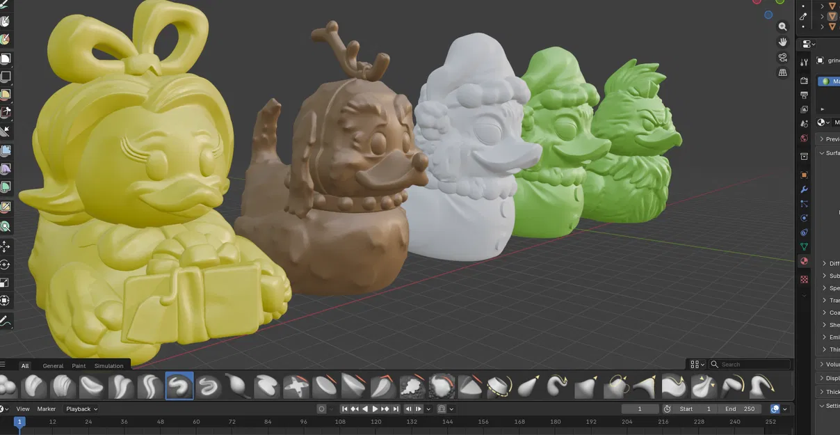Screen dimensions: 840x435
Task: Open the dropdown arrow beside the timeline magnet
Action: pyautogui.click(x=451, y=409)
